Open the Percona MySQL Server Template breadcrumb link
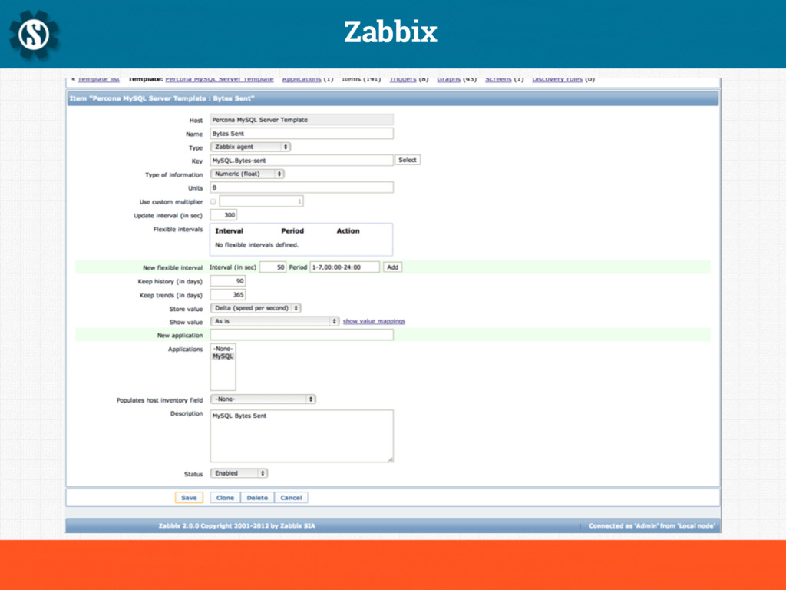 220,79
